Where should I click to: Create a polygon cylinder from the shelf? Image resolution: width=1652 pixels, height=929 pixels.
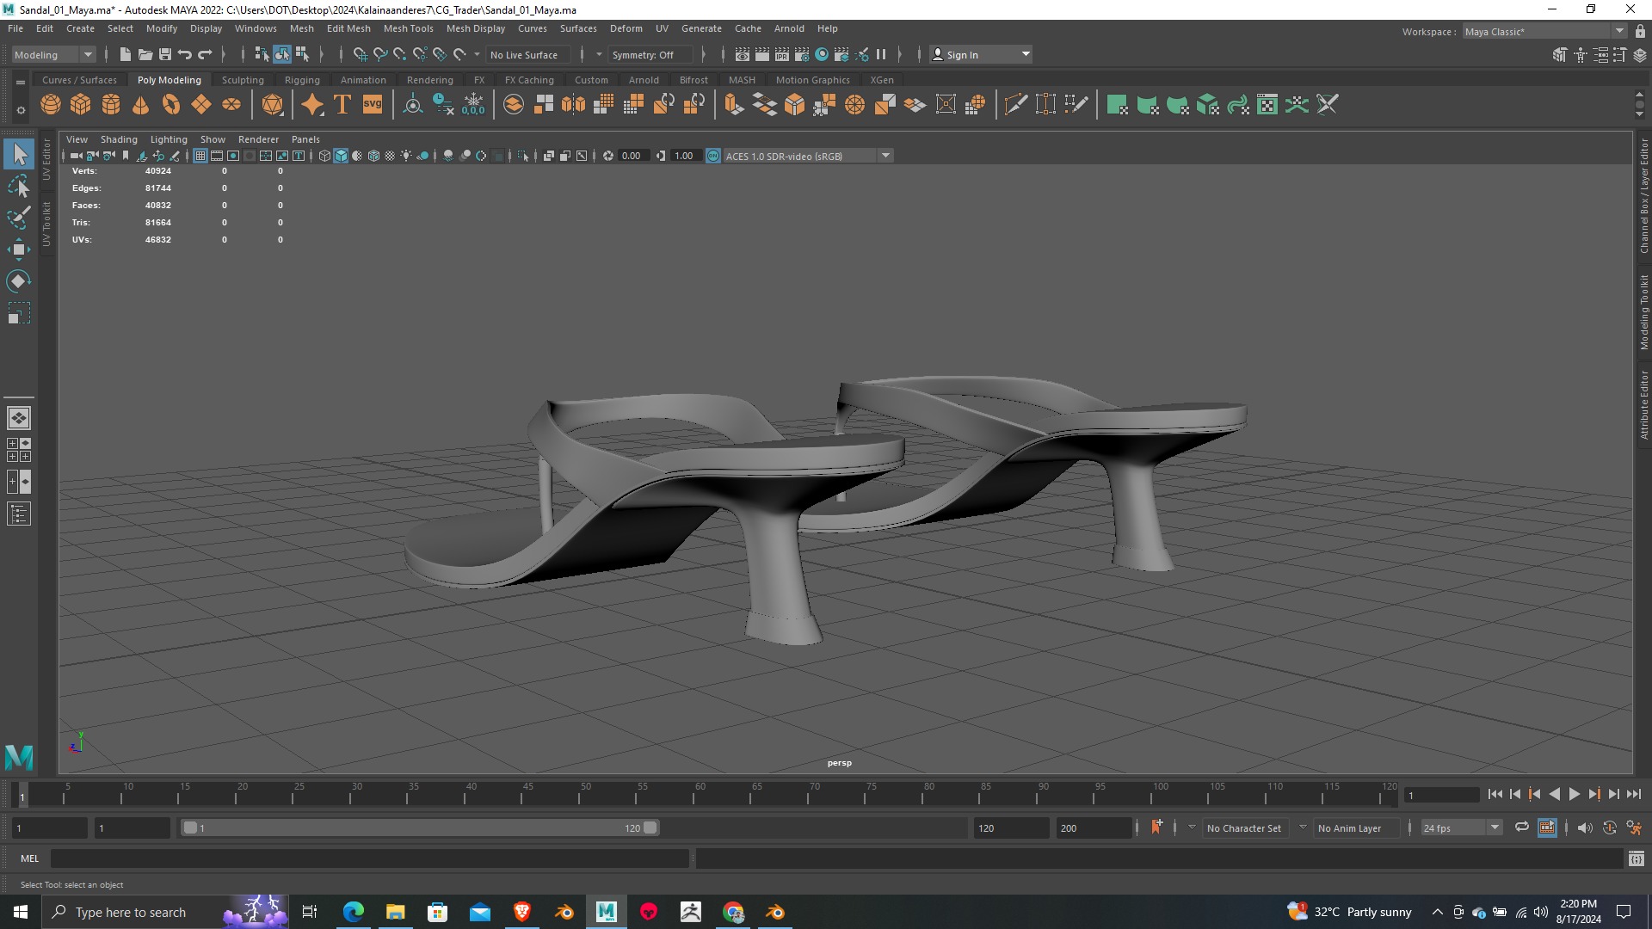pos(111,105)
